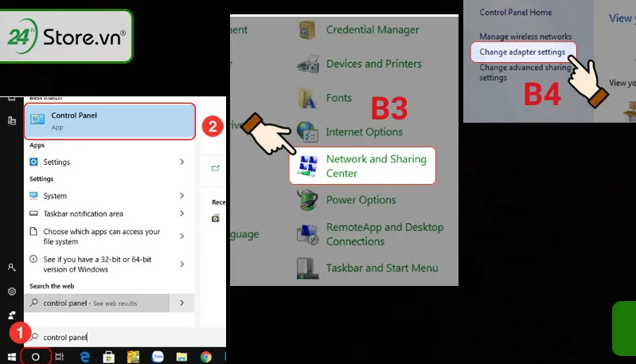Open Microsoft Store from the taskbar
Viewport: 636px width, 364px height.
pyautogui.click(x=109, y=357)
